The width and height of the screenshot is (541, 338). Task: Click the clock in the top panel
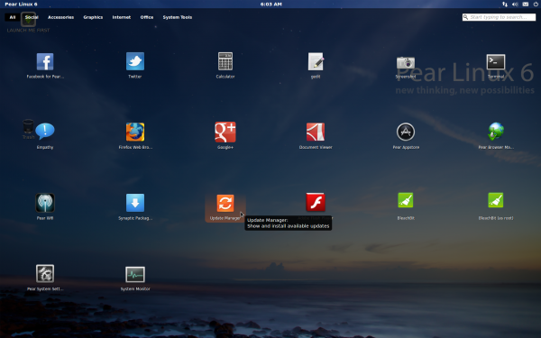click(270, 5)
